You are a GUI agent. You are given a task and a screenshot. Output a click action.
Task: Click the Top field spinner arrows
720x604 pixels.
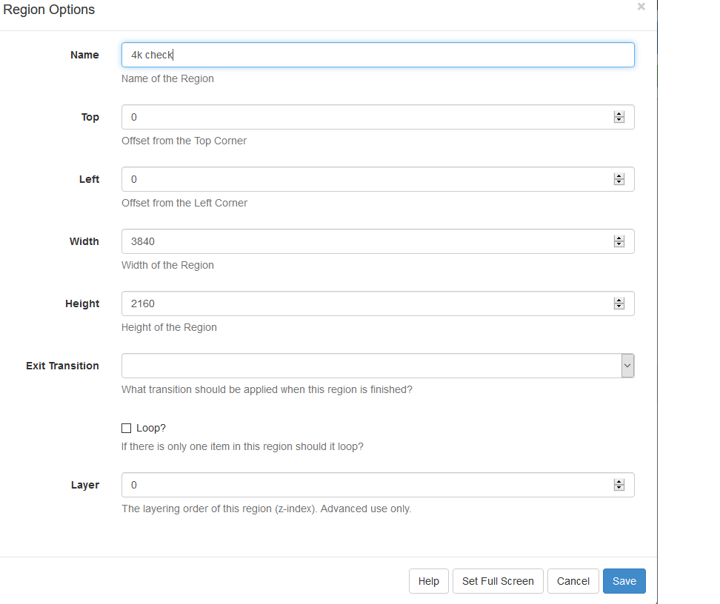[619, 117]
